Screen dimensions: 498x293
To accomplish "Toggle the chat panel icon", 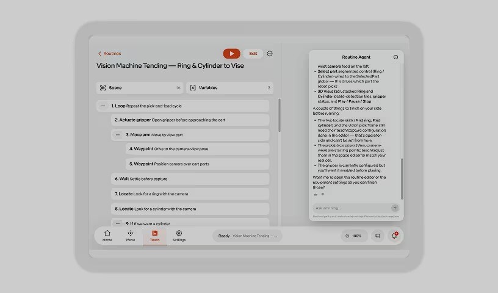I will point(378,236).
